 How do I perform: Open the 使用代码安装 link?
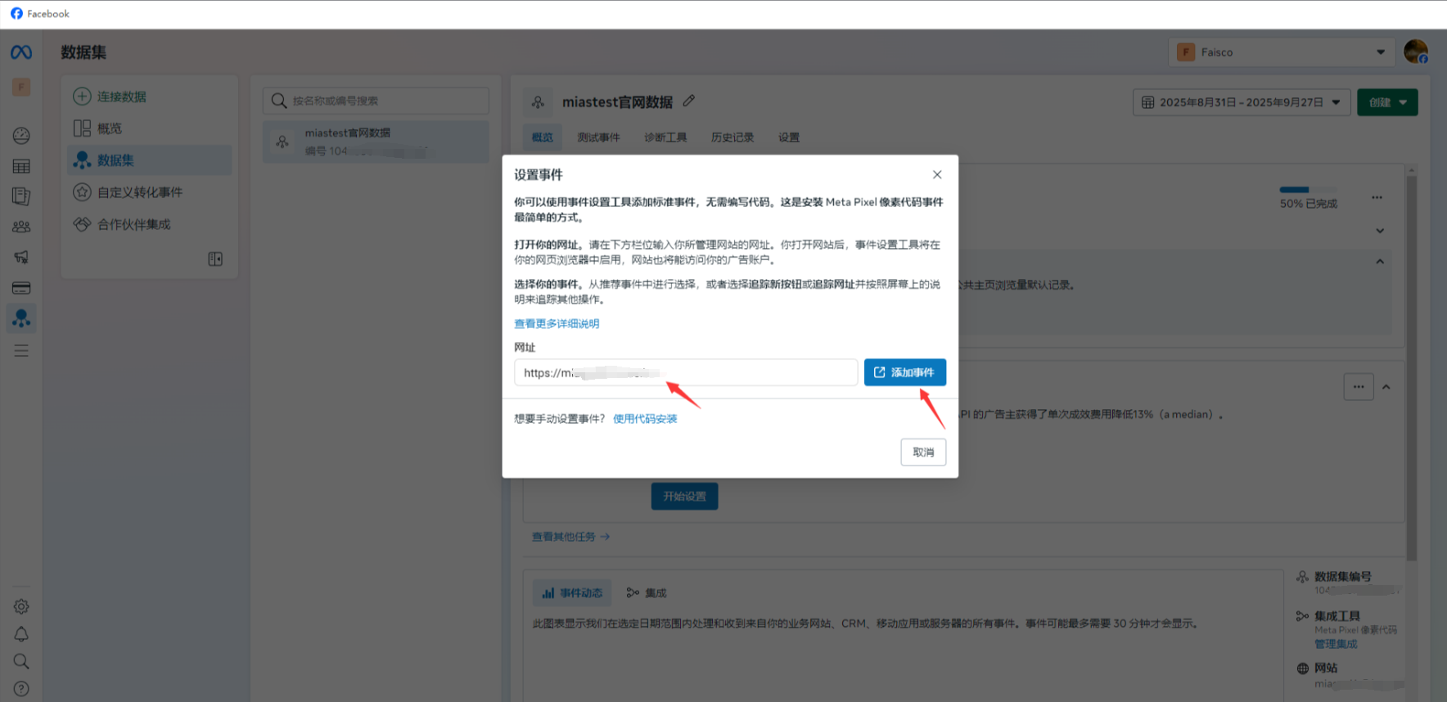coord(645,419)
